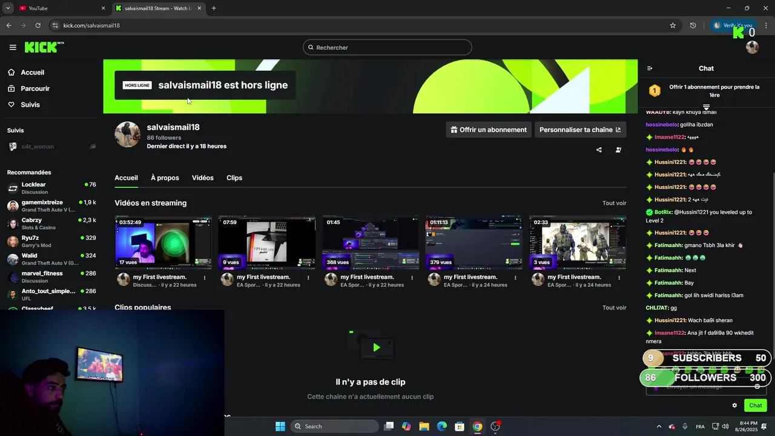The width and height of the screenshot is (775, 436).
Task: Click the kick.com address bar
Action: tap(357, 25)
